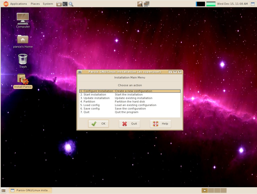The image size is (257, 194).
Task: Switch to the fourth workspace
Action: point(223,190)
